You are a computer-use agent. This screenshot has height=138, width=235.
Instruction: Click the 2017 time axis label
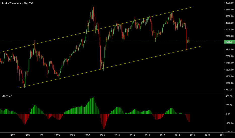[x=162, y=135]
